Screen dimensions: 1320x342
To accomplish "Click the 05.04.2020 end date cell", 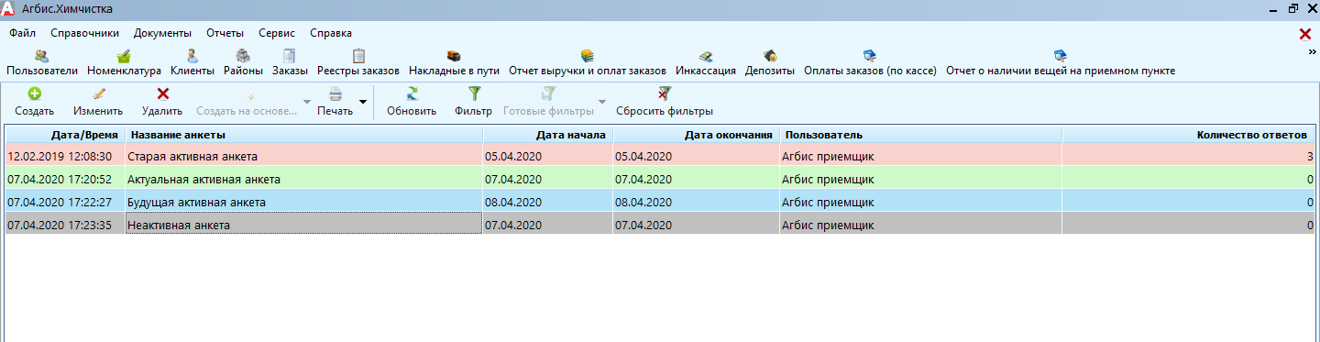I will pyautogui.click(x=696, y=156).
